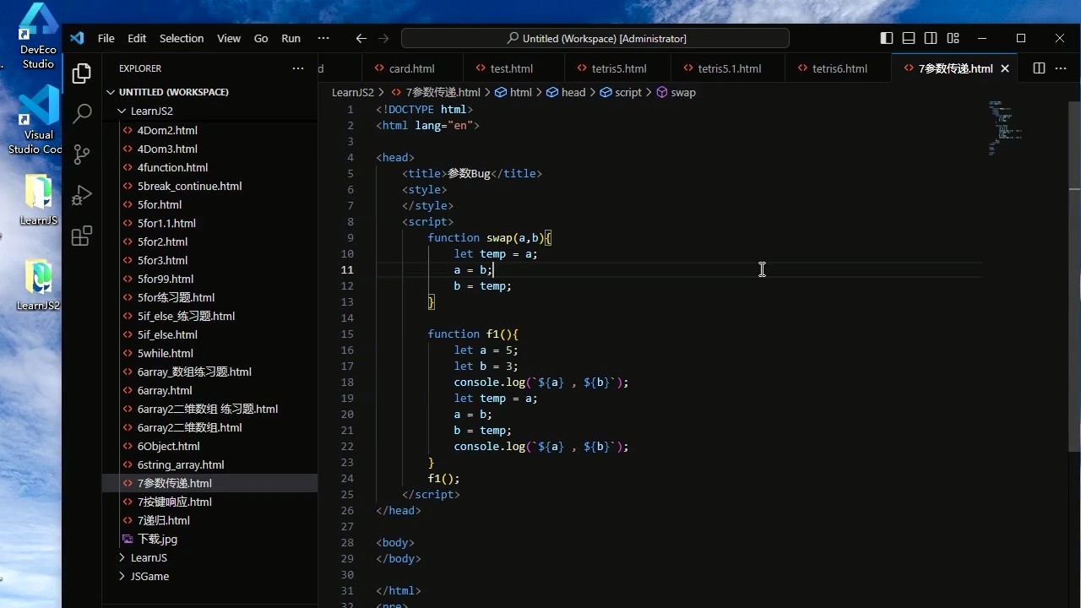Open the 7递归.html file
The height and width of the screenshot is (608, 1081).
[x=164, y=520]
